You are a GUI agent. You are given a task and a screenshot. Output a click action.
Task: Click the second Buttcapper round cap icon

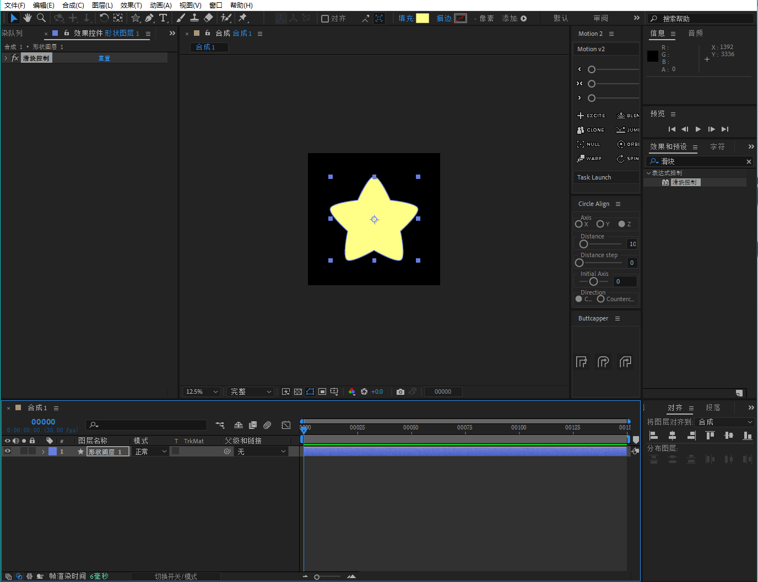tap(604, 362)
